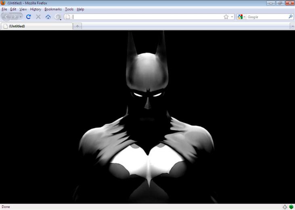The width and height of the screenshot is (295, 210).
Task: Click the grey Stop loading X icon
Action: click(38, 17)
